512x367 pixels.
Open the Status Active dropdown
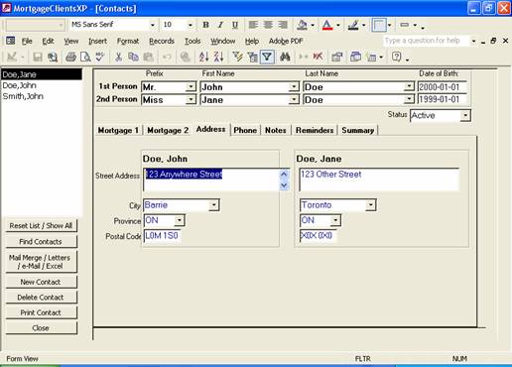coord(465,115)
